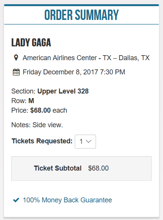Click the Upper Level 328 section text
163x220 pixels.
pos(63,91)
